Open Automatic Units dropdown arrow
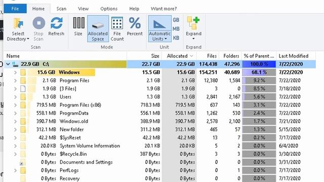The image size is (324, 182). tap(166, 39)
